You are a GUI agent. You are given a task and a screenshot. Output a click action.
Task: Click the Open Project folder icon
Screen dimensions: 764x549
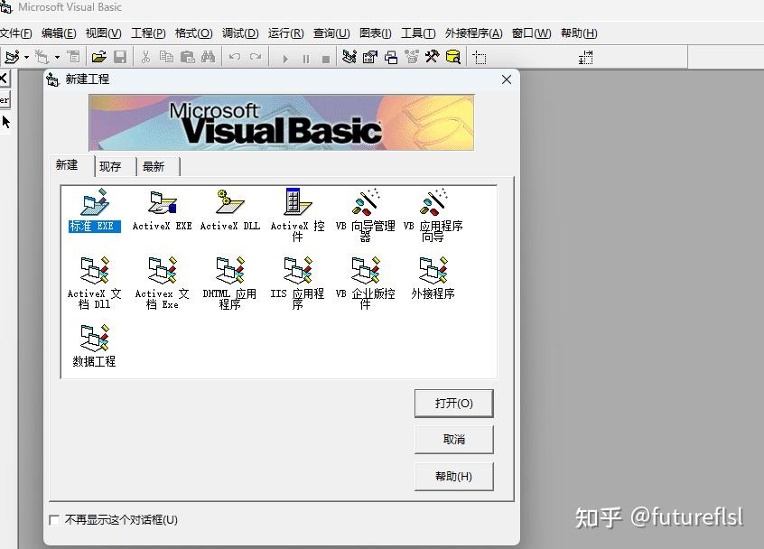pos(99,57)
